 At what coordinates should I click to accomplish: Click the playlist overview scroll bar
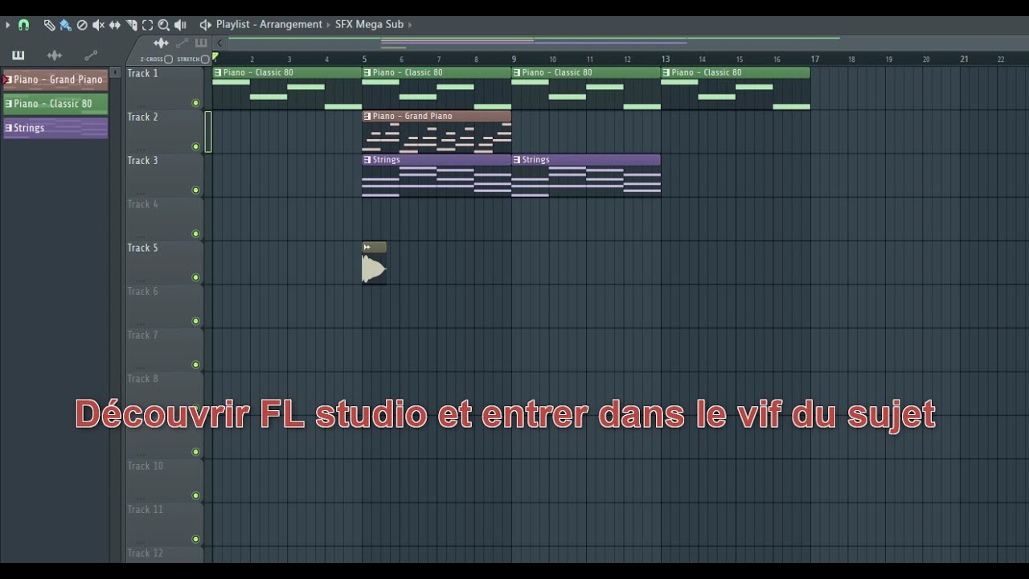click(627, 42)
